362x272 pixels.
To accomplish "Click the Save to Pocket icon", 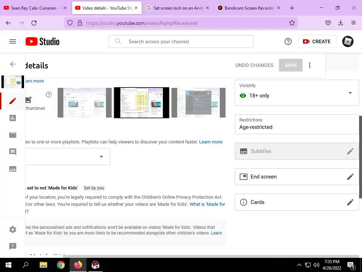I will tap(328, 23).
